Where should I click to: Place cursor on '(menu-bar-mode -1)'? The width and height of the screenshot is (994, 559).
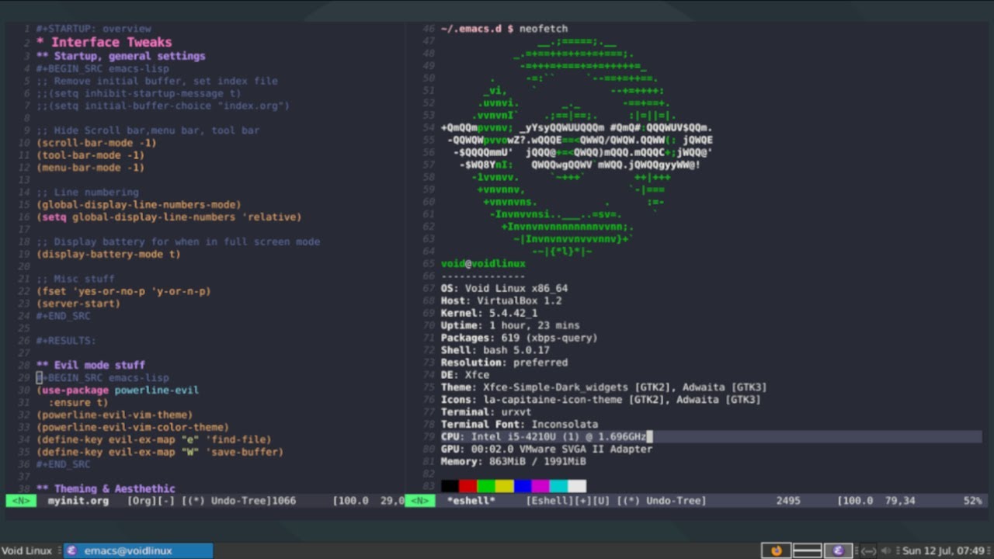coord(90,168)
